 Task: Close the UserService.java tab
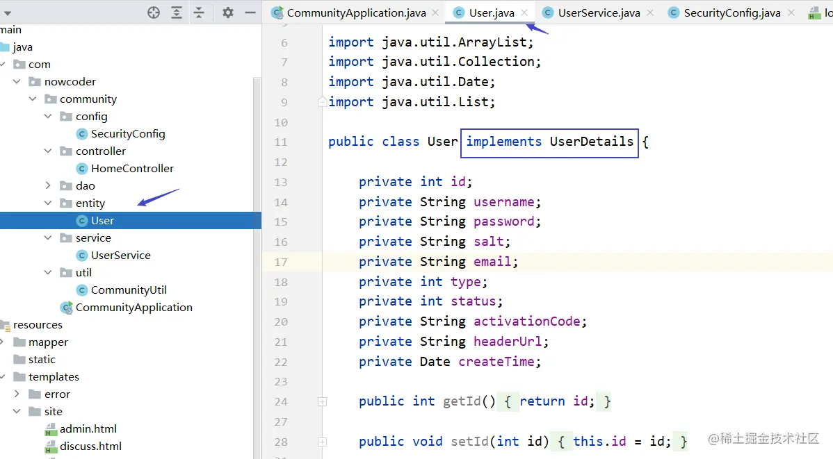(x=649, y=12)
